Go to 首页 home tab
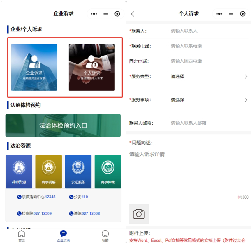 (x=21, y=236)
